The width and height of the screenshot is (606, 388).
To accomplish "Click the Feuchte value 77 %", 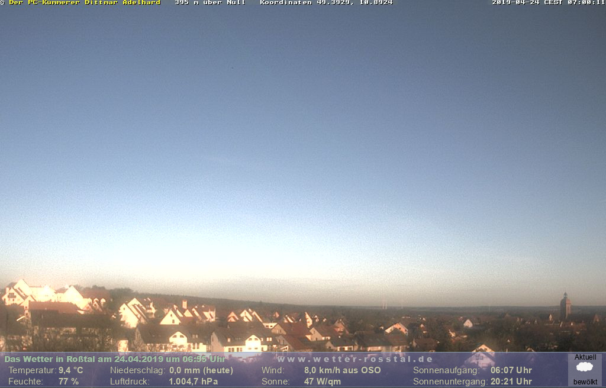I will click(68, 381).
